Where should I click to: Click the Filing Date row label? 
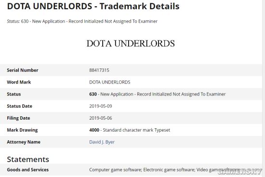(18, 118)
